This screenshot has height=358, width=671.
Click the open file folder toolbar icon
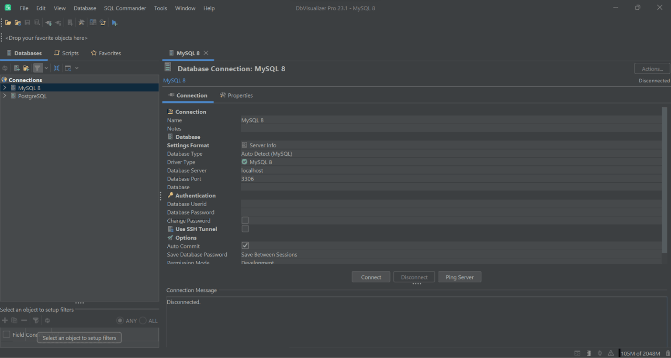click(x=8, y=23)
